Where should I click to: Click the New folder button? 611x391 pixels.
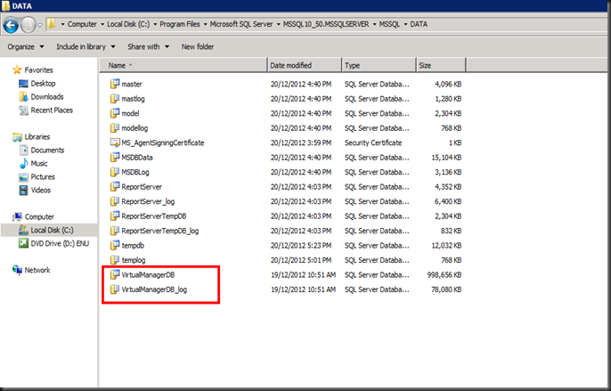pos(198,47)
